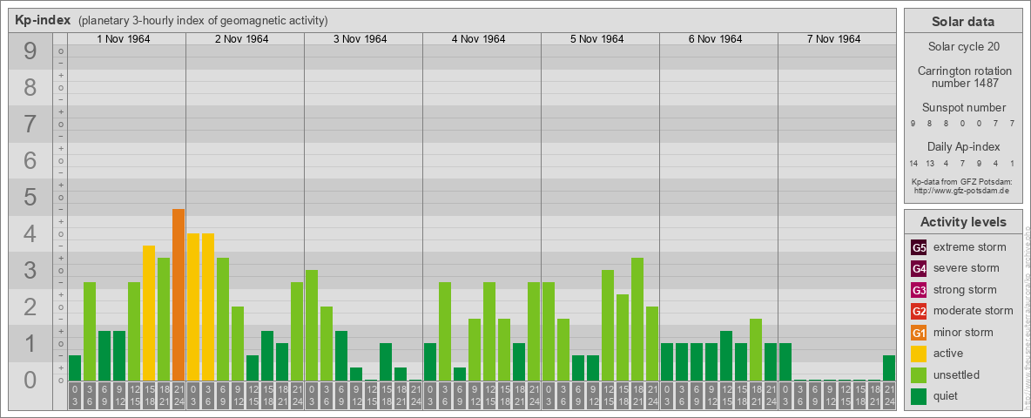1031x418 pixels.
Task: Click the orange minor storm bar on 1 Nov
Action: [179, 294]
